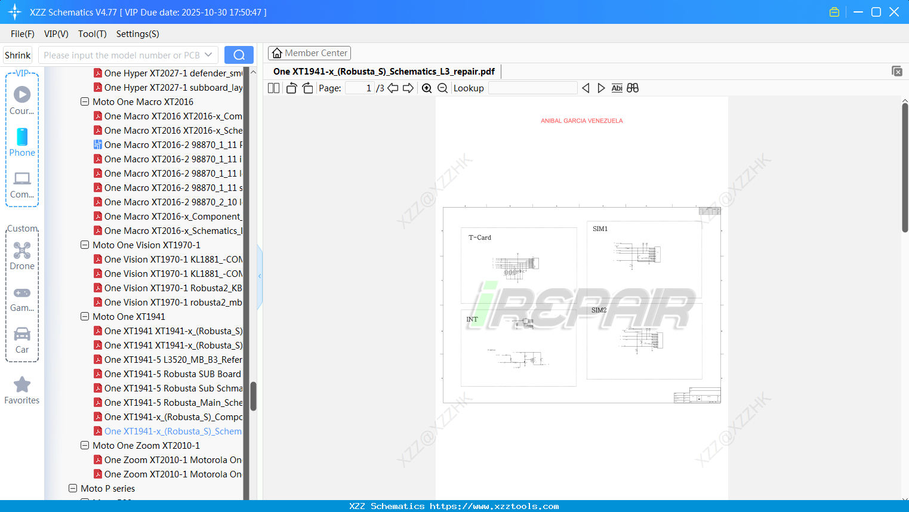This screenshot has height=512, width=909.
Task: Toggle the Abi whole-word search option
Action: coord(617,88)
